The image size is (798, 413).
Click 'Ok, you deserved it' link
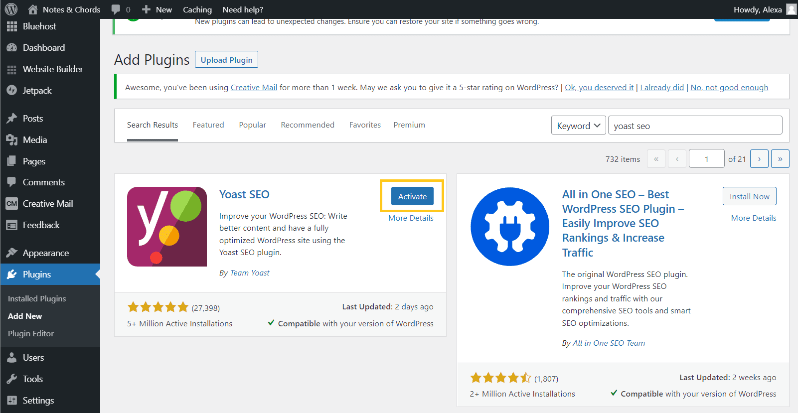599,88
